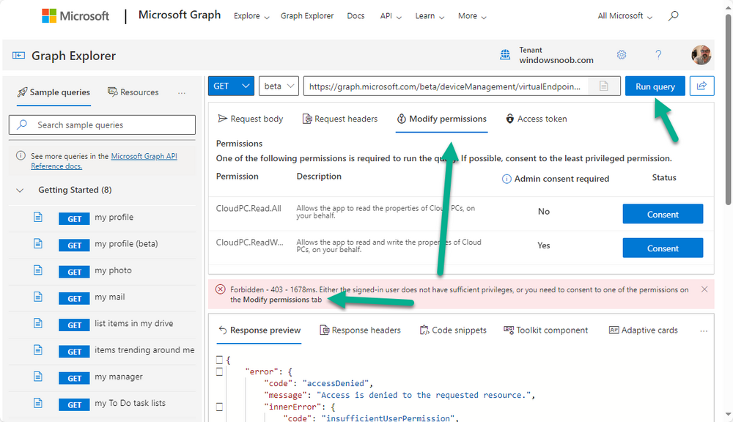This screenshot has width=733, height=422.
Task: Open the Toolkit component tab
Action: pos(545,330)
